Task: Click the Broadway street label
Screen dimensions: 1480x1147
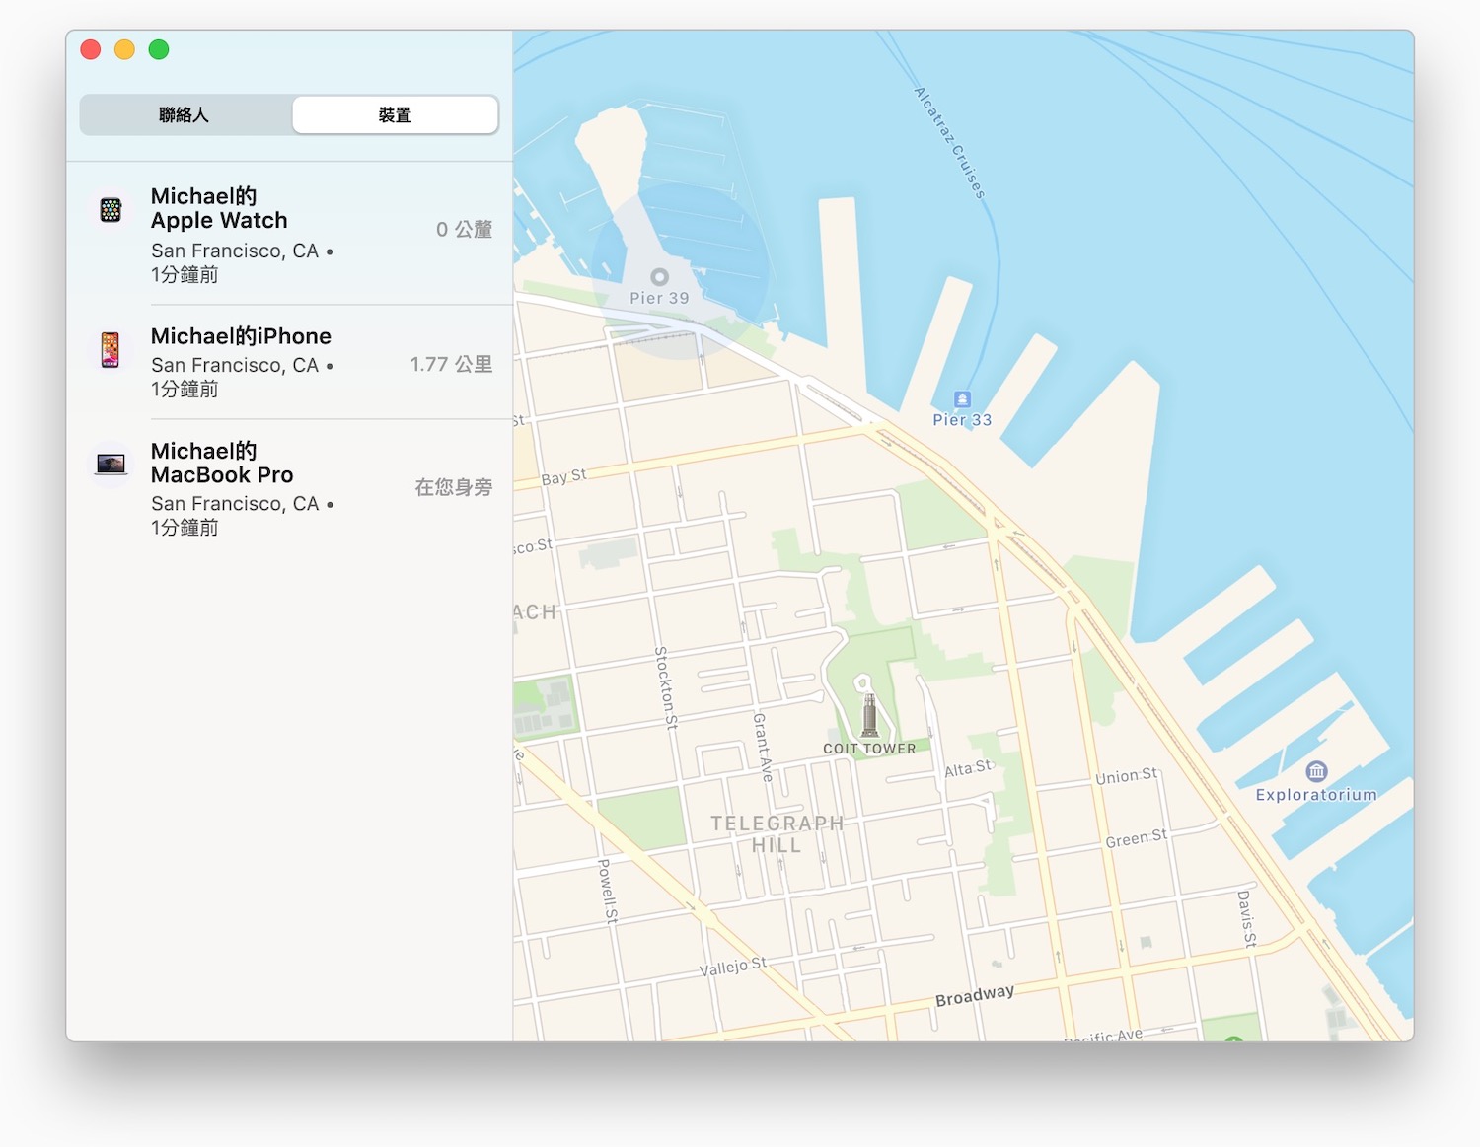Action: [975, 995]
